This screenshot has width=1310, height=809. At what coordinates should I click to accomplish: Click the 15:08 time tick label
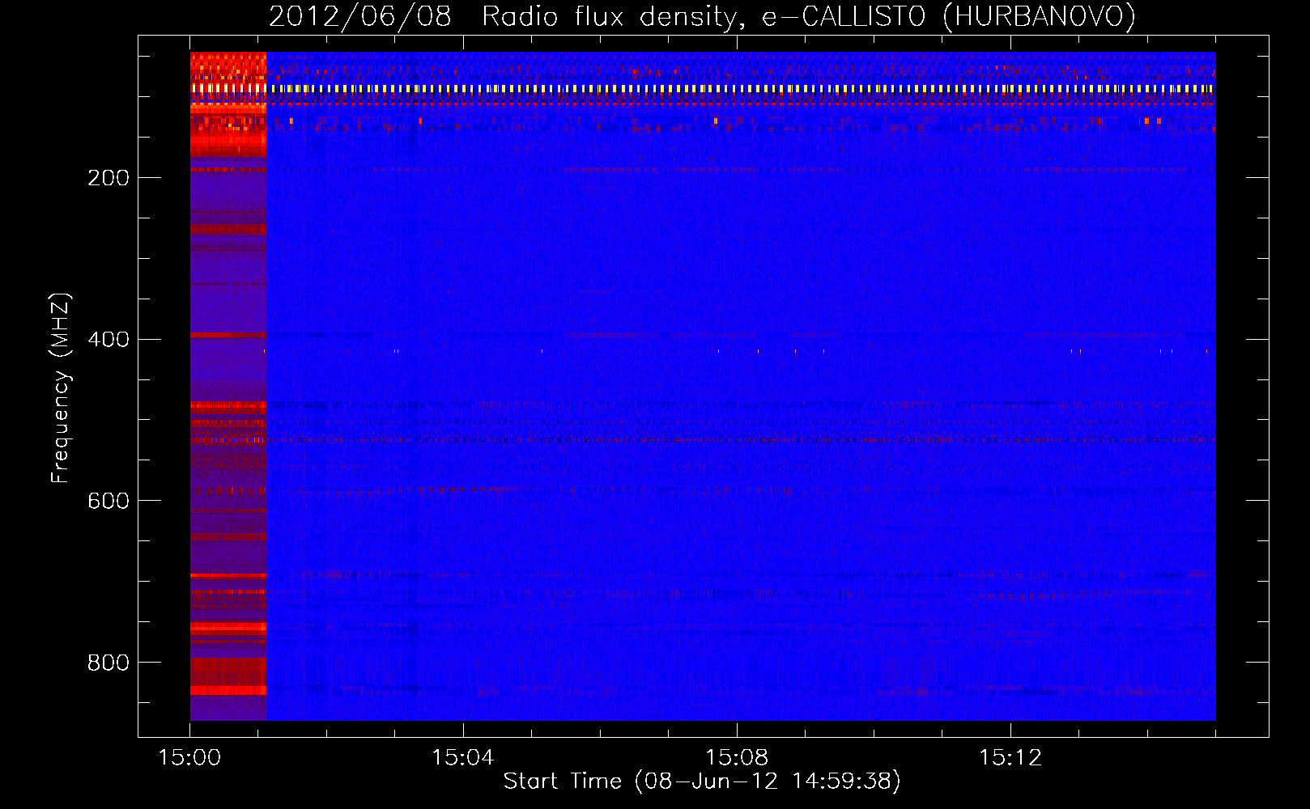pos(737,758)
